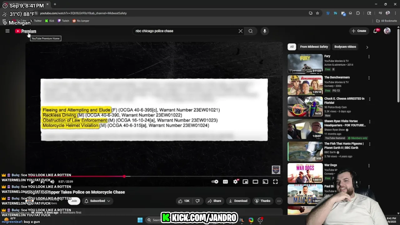Open War Dogs title link
Image resolution: width=400 pixels, height=225 pixels.
331,165
